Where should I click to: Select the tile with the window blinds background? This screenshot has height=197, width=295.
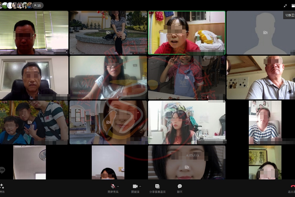tap(34, 33)
